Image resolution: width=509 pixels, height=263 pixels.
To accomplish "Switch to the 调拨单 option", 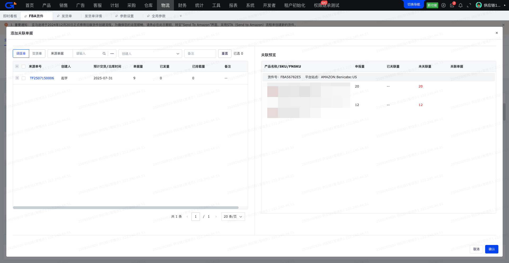I will point(21,54).
